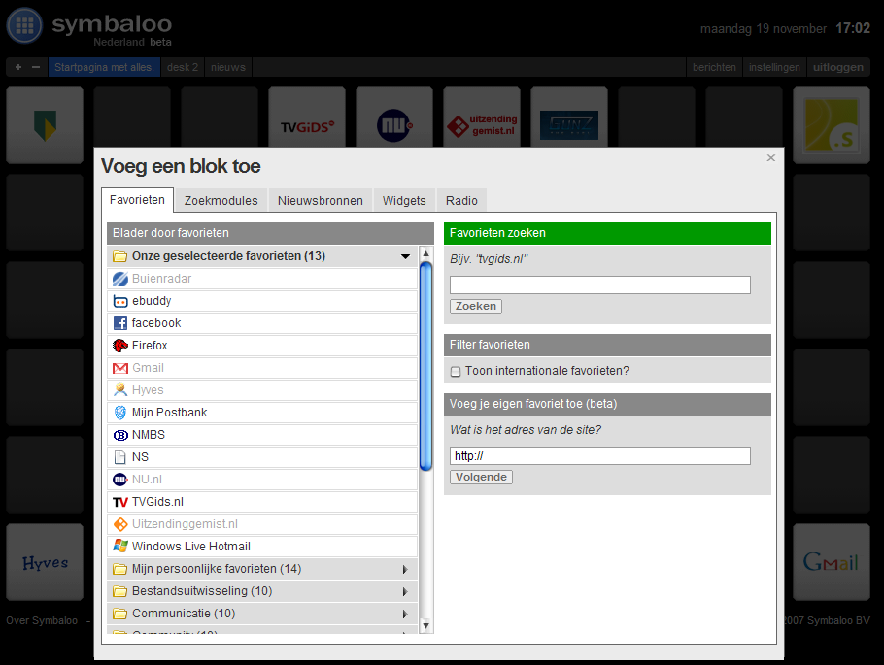This screenshot has height=665, width=884.
Task: Open the TVGids tile on the desktop
Action: [x=307, y=117]
